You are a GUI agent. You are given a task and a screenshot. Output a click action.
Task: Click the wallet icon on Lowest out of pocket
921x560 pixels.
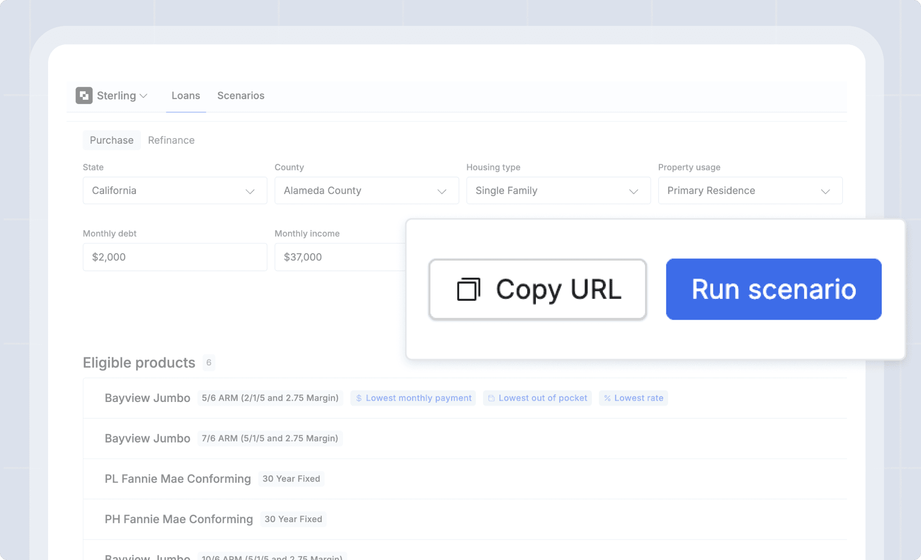tap(491, 398)
